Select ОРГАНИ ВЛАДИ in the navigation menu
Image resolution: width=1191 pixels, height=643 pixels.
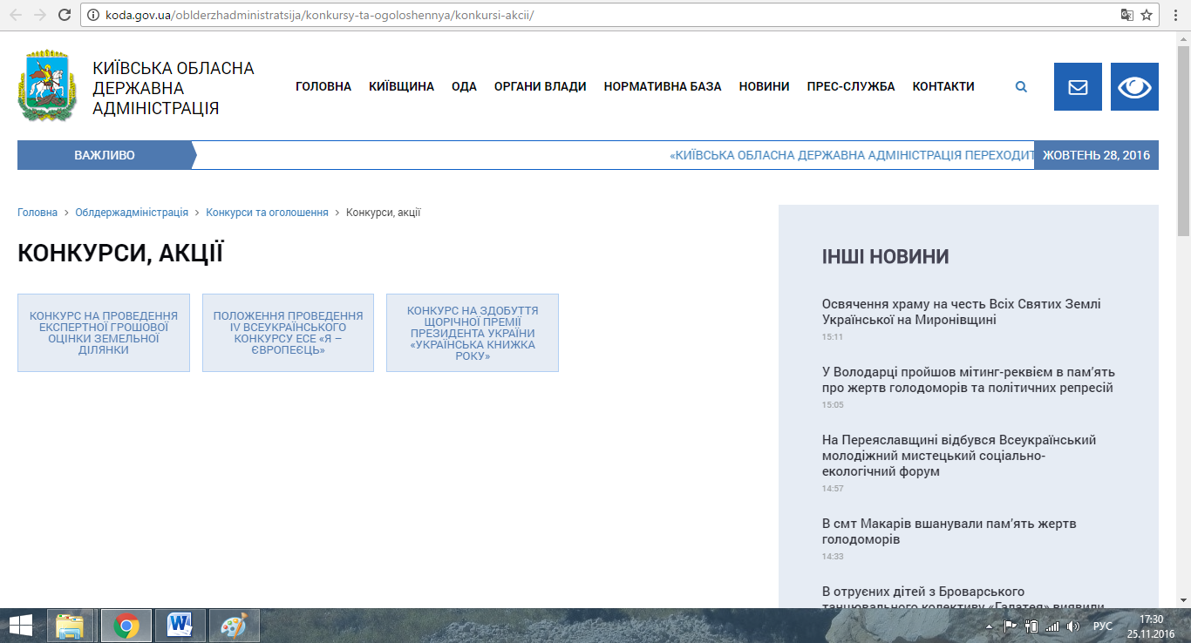(x=540, y=87)
